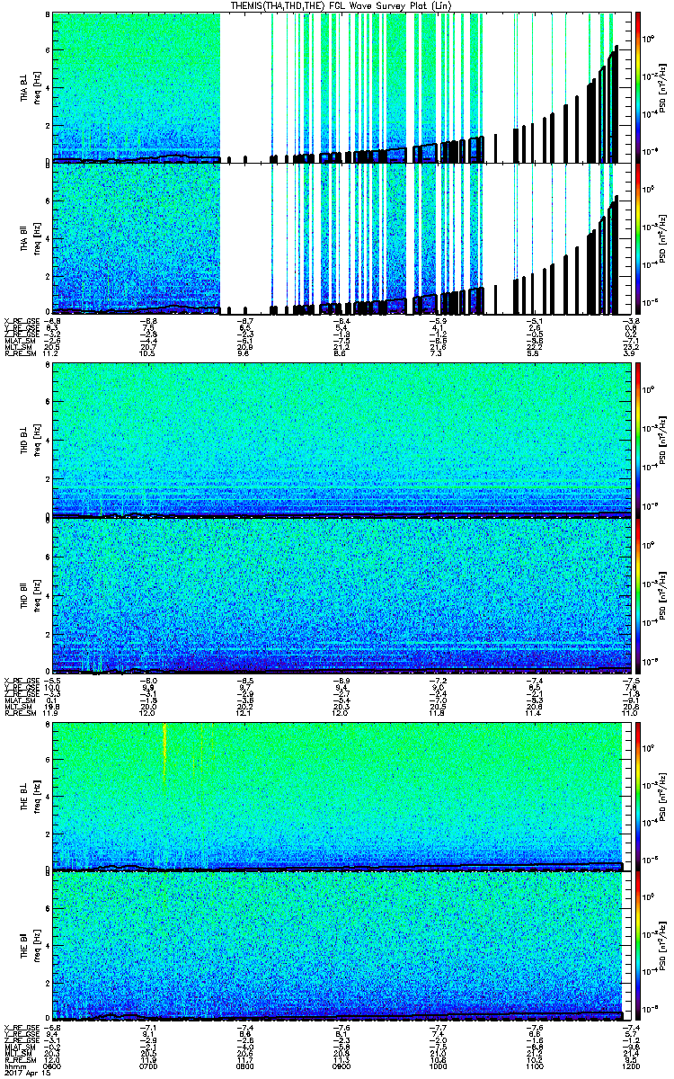The image size is (674, 1079).
Task: Click the 'THE B⊥ freq [Hz]' axis label
Action: click(x=30, y=797)
